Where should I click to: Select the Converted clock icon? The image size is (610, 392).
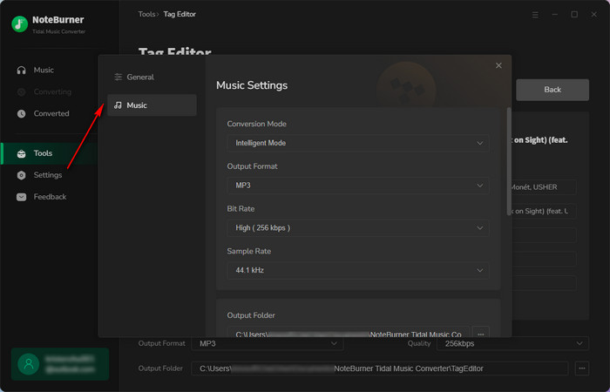point(22,113)
